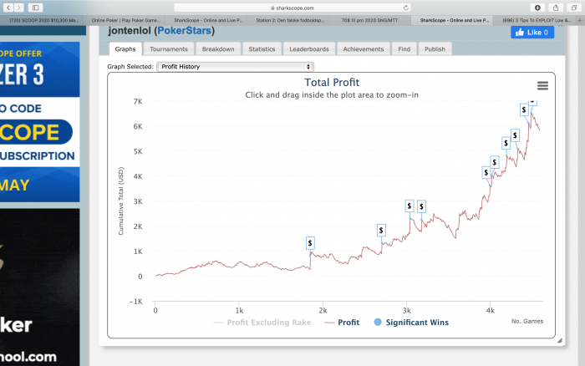Click the highest fully visible $ marker near 6K
This screenshot has height=366, width=585.
[524, 109]
